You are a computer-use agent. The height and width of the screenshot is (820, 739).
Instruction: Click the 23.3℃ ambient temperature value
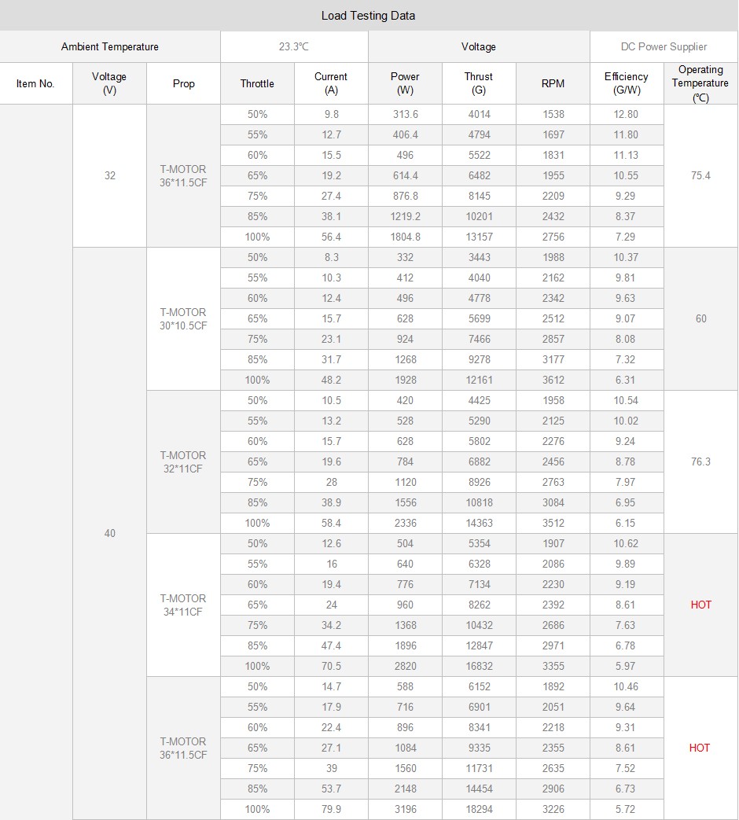tap(294, 46)
